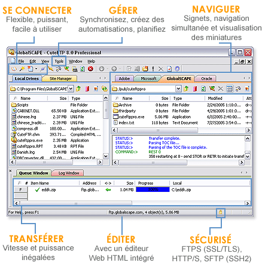Viewport: 262px width, 275px height.
Task: Open the local path C:\Program Files dropdown
Action: pyautogui.click(x=71, y=88)
